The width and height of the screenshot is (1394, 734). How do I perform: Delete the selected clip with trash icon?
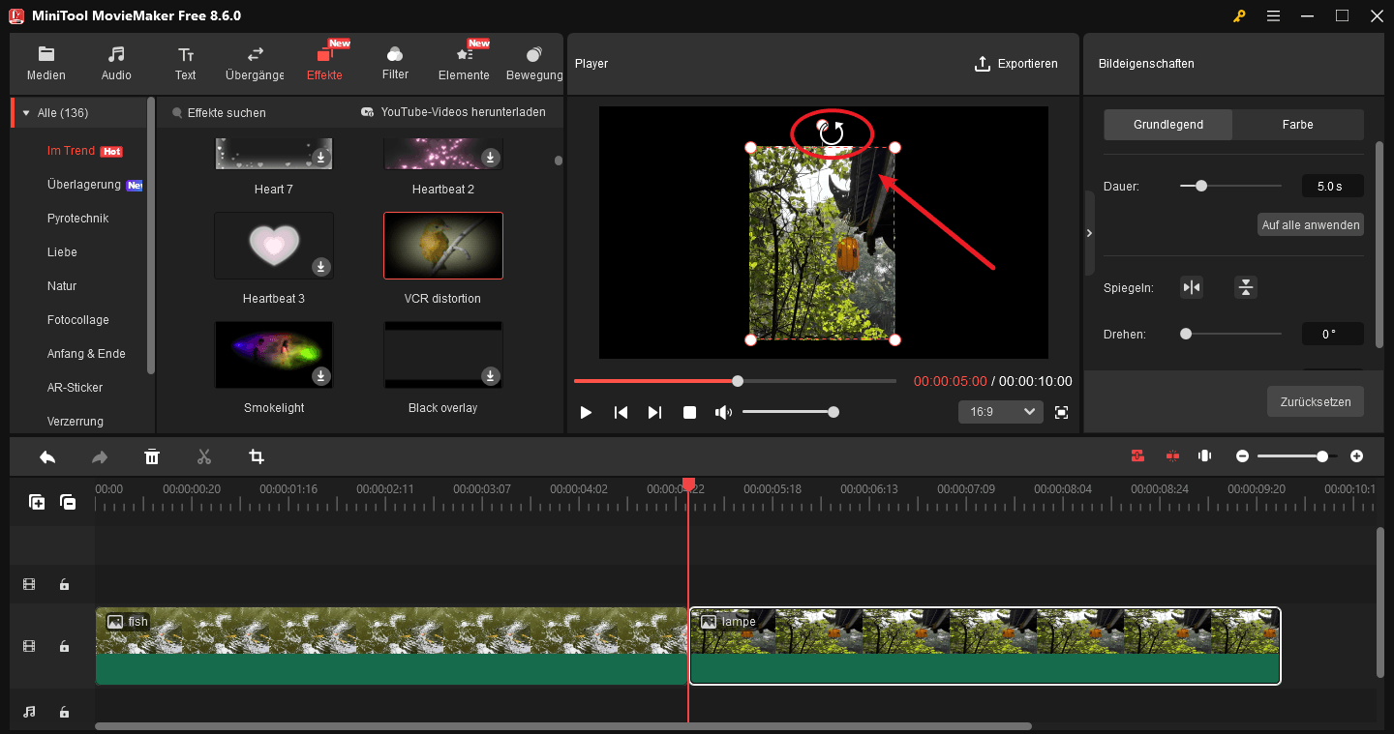pyautogui.click(x=152, y=455)
